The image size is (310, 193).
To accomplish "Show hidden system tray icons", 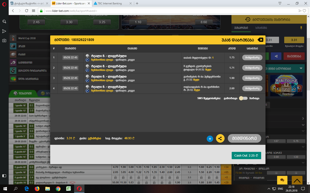I will tap(269, 189).
